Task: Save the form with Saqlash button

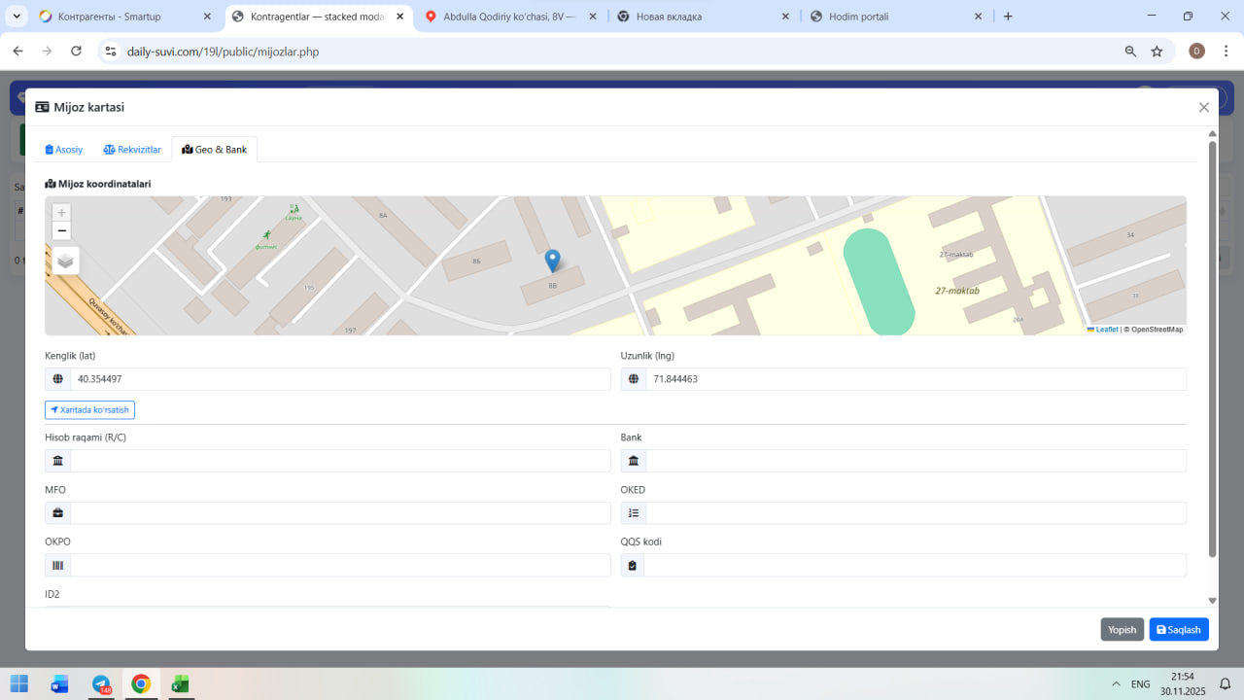Action: pyautogui.click(x=1179, y=630)
